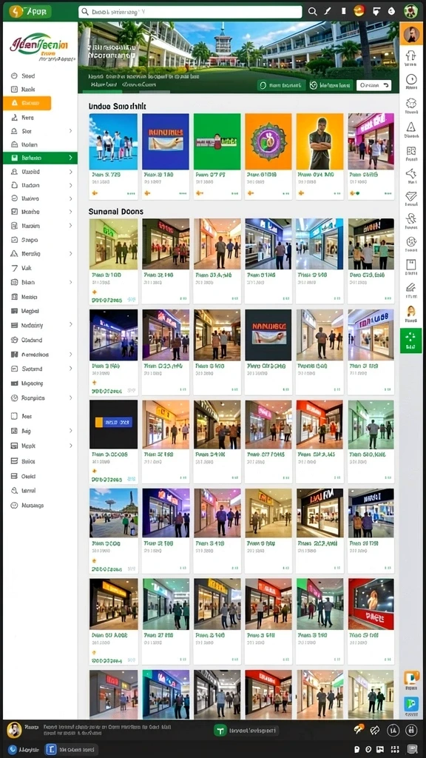Open the red storefront card with large screen

click(371, 621)
